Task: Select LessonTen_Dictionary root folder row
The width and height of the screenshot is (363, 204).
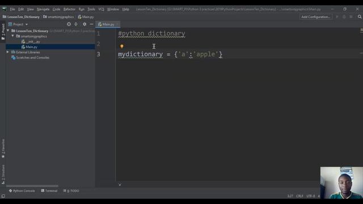Action: pyautogui.click(x=50, y=31)
